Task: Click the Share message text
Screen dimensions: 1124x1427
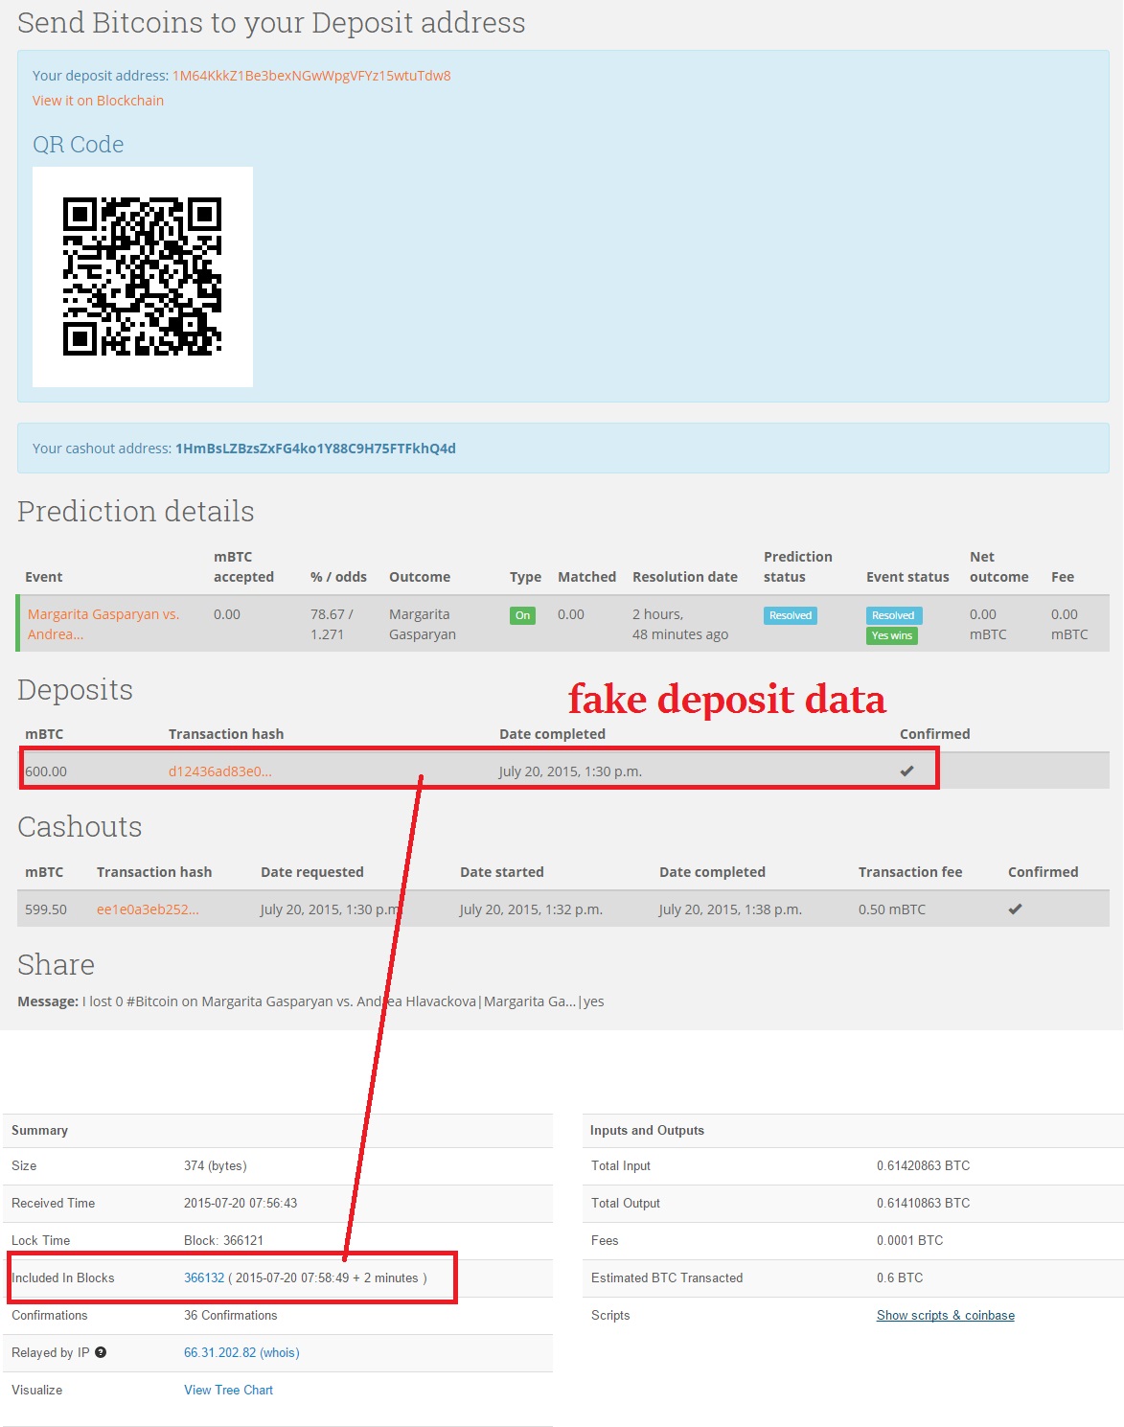Action: [310, 1001]
